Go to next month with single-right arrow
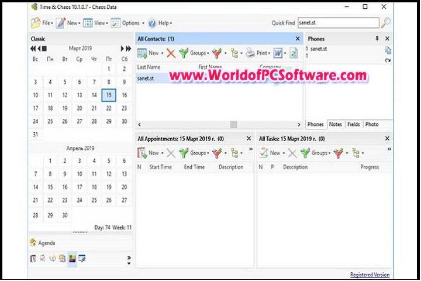This screenshot has width=421, height=281. (122, 49)
